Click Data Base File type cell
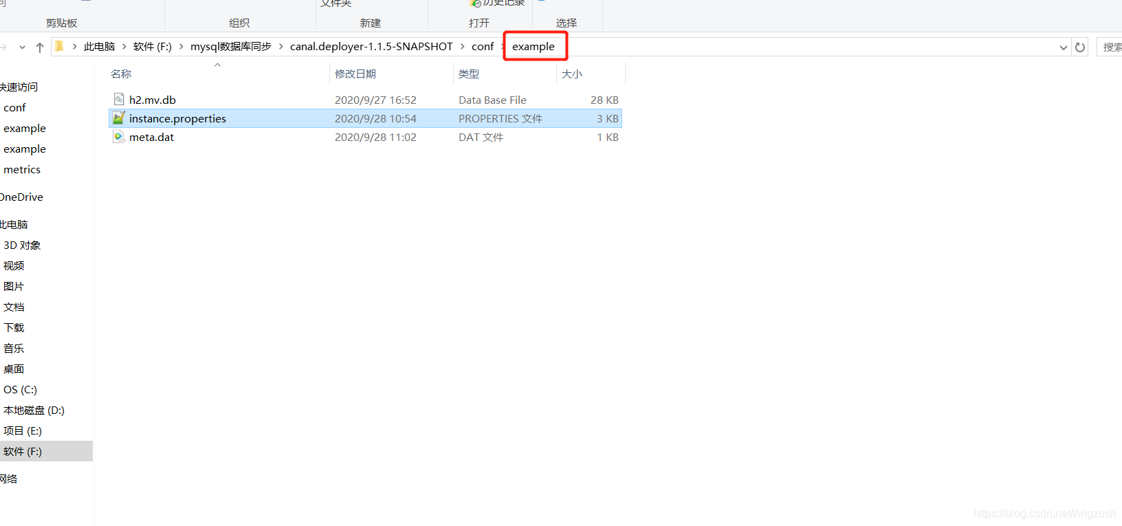 pos(492,100)
